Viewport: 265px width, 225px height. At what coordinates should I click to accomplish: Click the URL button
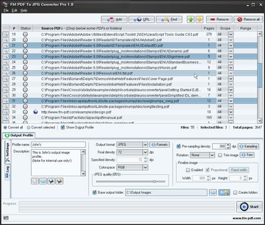pos(141,19)
